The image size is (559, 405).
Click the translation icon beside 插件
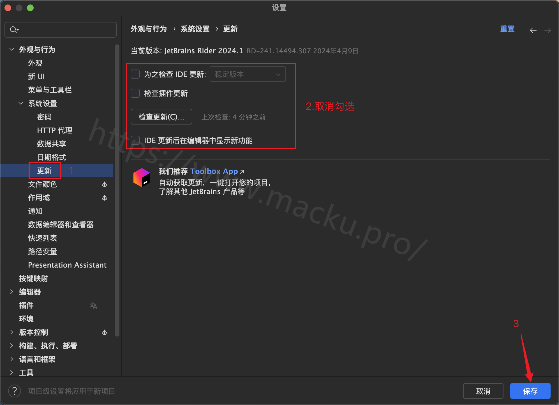[93, 305]
